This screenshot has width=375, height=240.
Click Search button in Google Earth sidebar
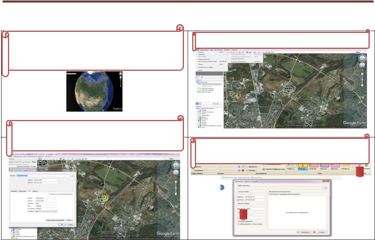34,162
